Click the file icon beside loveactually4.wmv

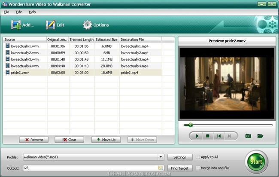point(7,66)
